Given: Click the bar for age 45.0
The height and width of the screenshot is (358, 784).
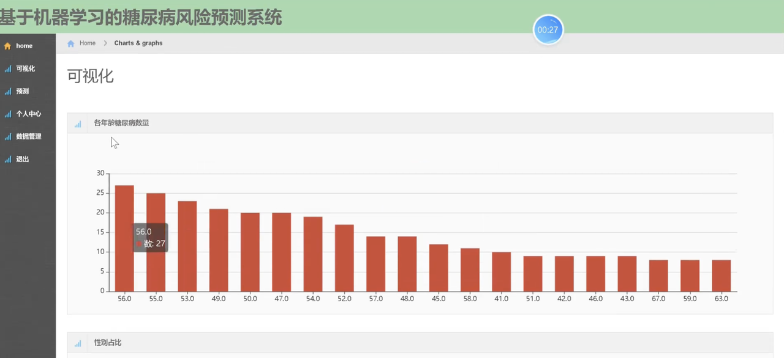Looking at the screenshot, I should coord(439,268).
